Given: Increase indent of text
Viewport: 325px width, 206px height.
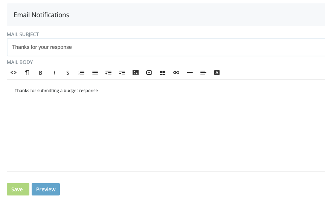Looking at the screenshot, I should tap(108, 73).
